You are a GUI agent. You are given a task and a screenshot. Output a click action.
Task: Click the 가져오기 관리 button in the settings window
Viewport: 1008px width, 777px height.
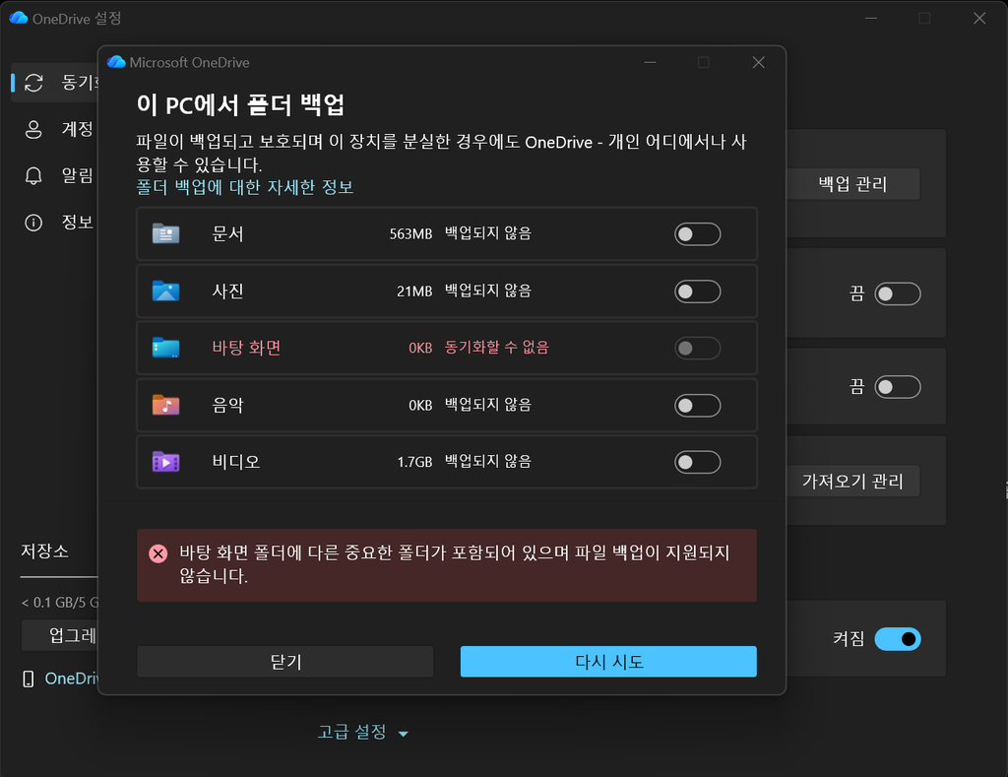[853, 482]
